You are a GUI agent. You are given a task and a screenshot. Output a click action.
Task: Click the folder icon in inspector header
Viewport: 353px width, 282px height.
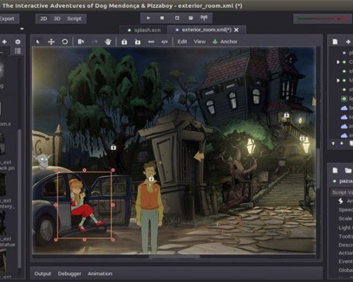[x=348, y=170]
